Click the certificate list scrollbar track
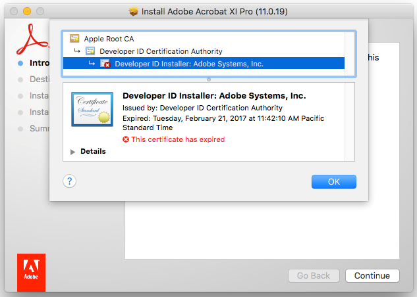This screenshot has height=297, width=417. [349, 54]
